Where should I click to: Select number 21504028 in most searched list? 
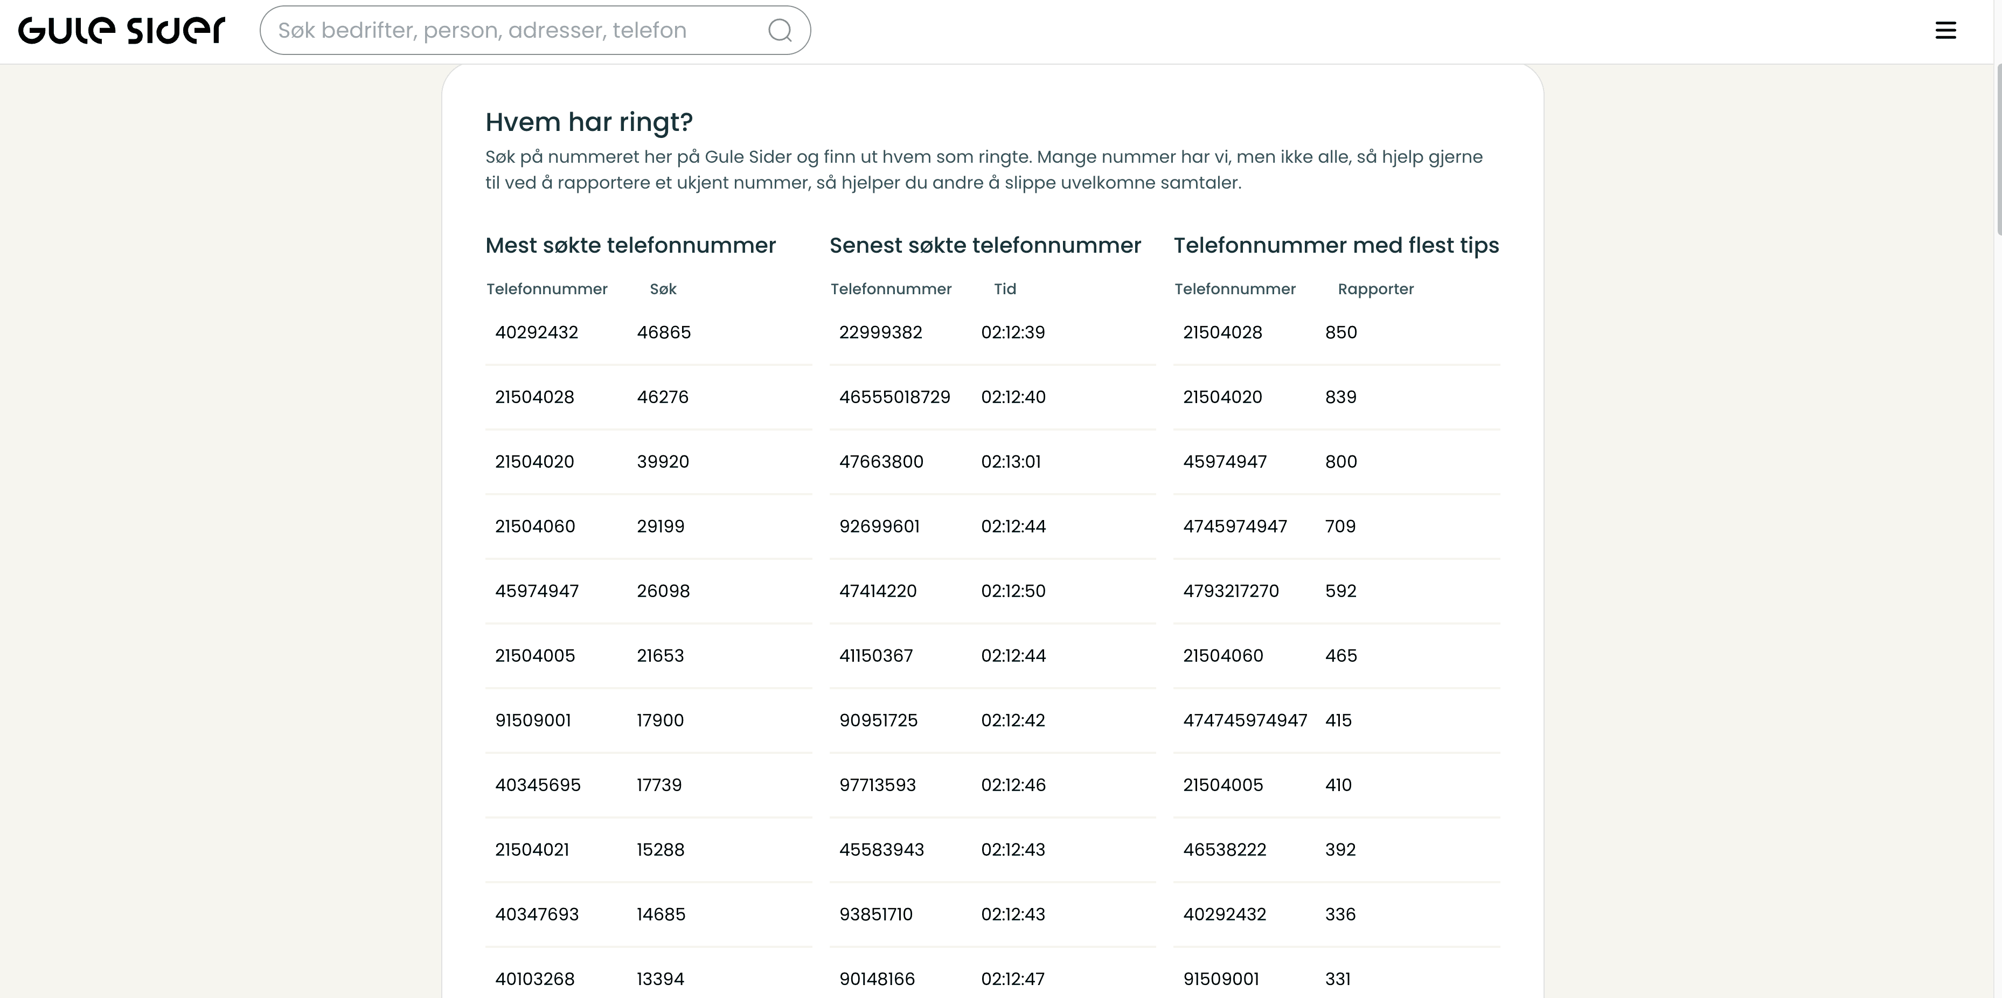[x=534, y=397]
